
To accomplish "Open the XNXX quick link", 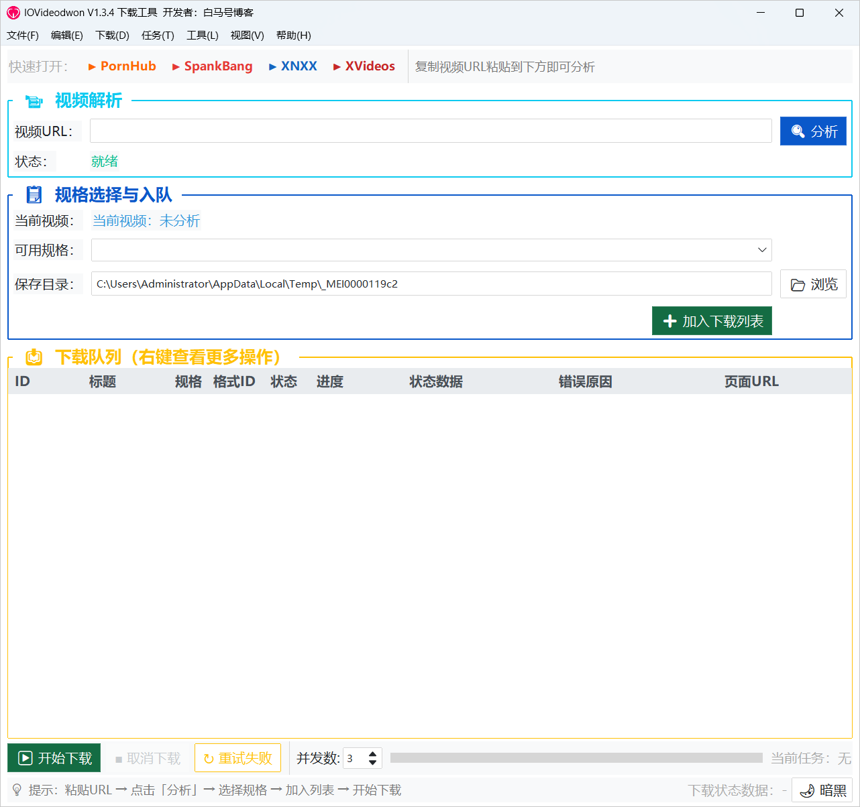I will coord(292,66).
